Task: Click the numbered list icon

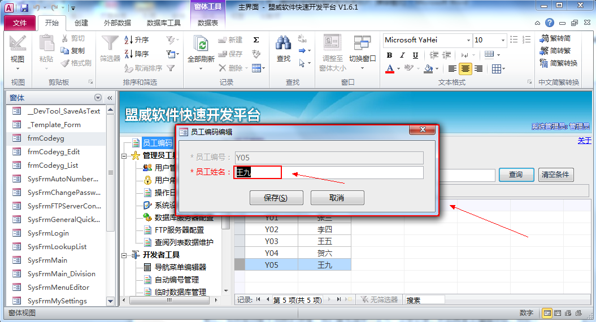Action: (x=527, y=40)
